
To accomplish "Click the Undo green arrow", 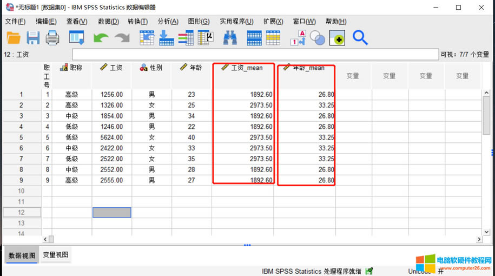I will (x=101, y=38).
